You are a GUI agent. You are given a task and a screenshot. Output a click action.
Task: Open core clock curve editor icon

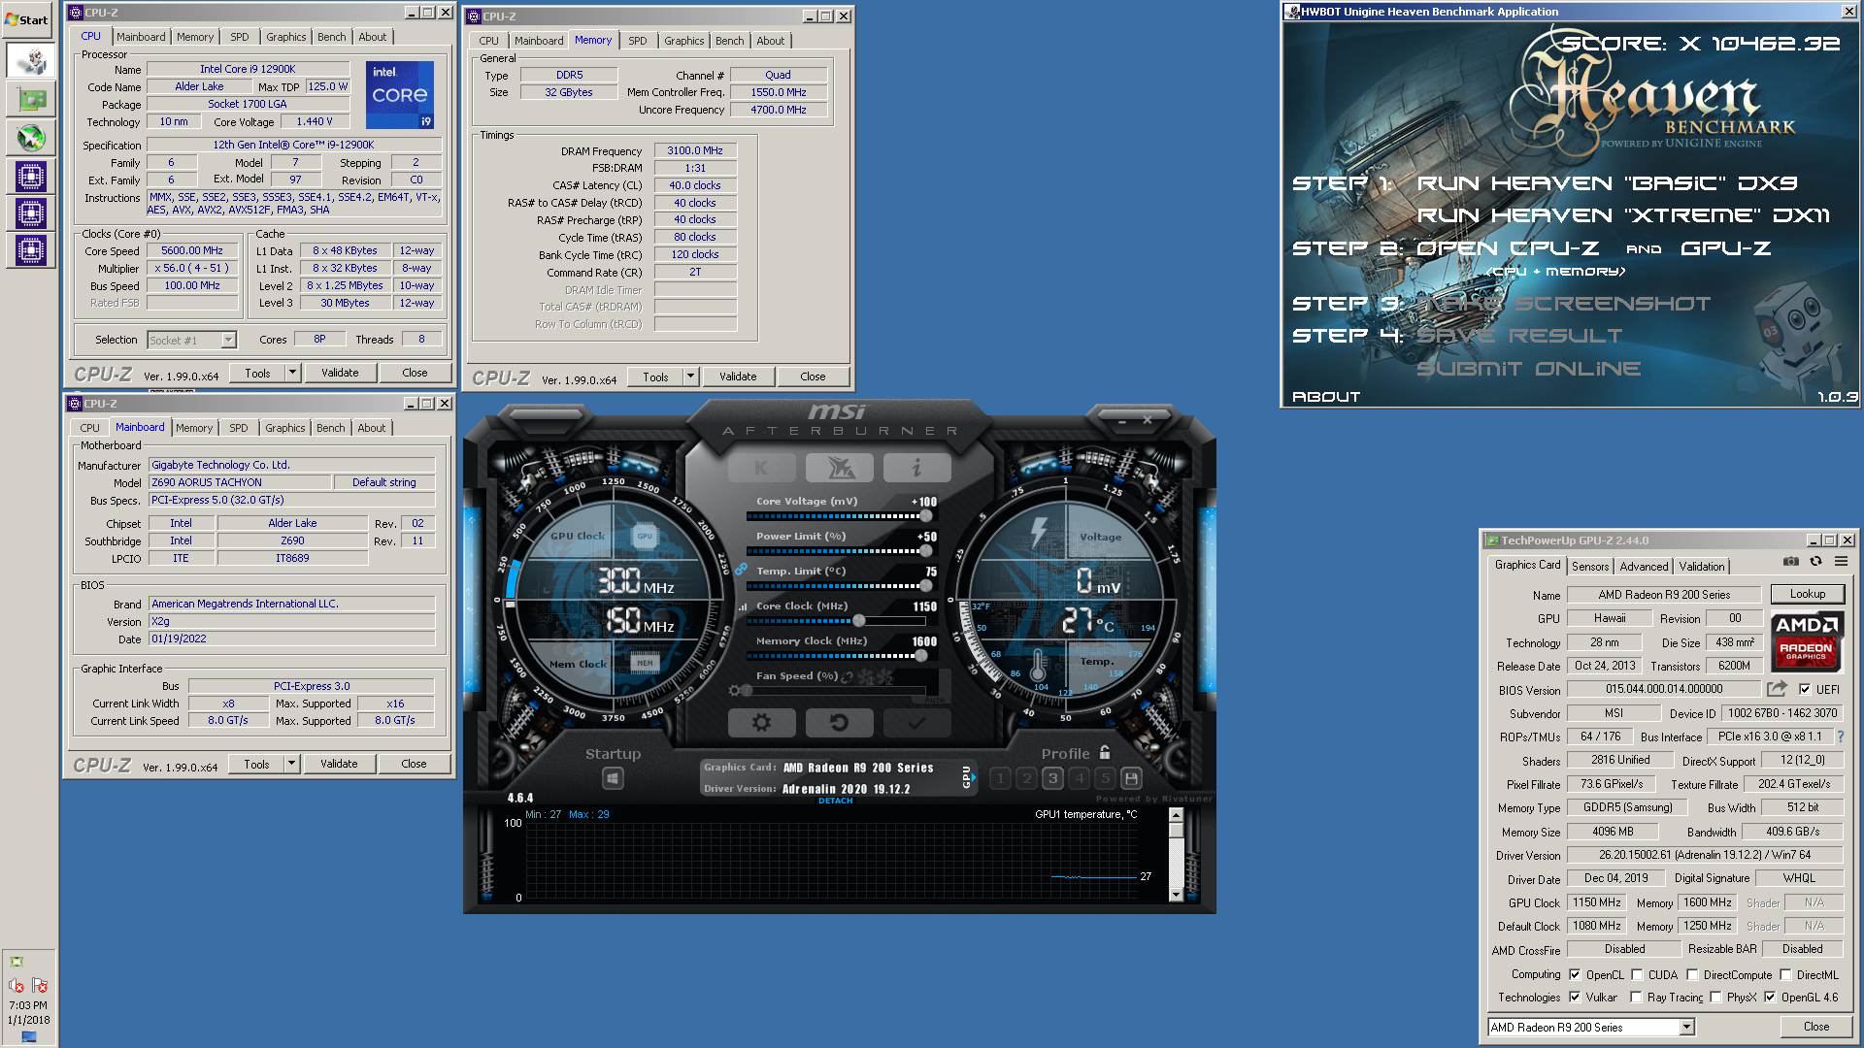click(744, 606)
